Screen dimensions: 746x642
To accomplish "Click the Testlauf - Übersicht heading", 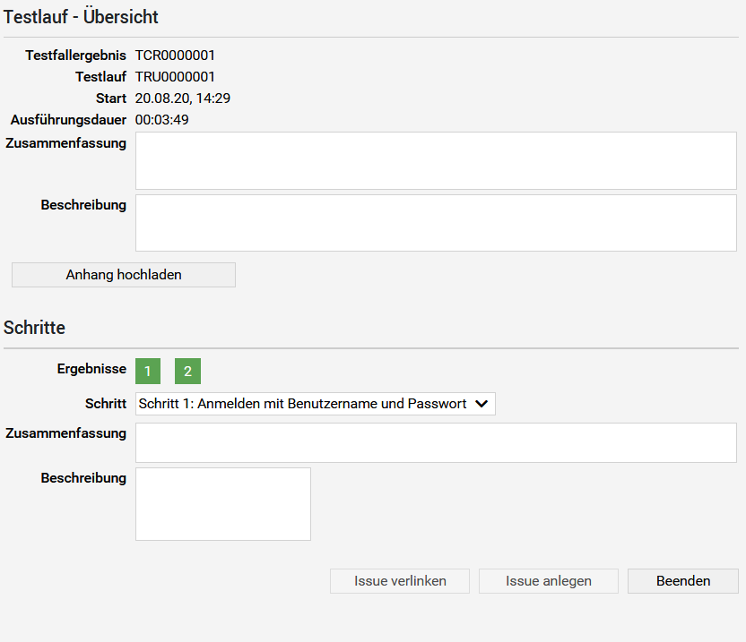I will (x=81, y=17).
